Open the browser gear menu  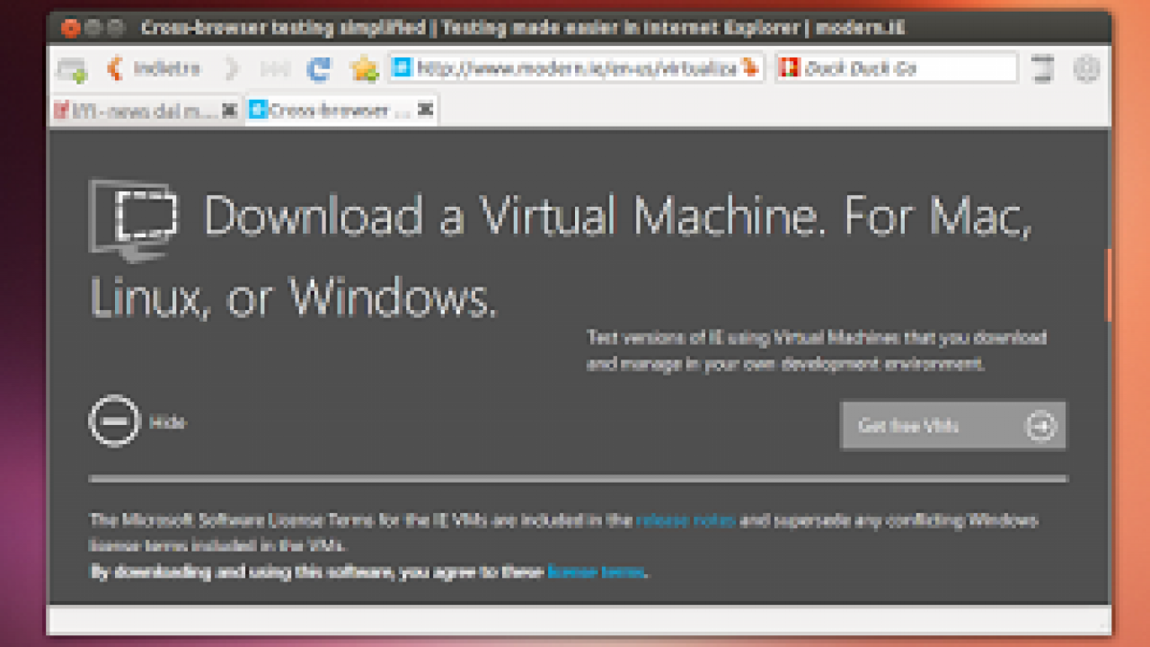(1086, 69)
